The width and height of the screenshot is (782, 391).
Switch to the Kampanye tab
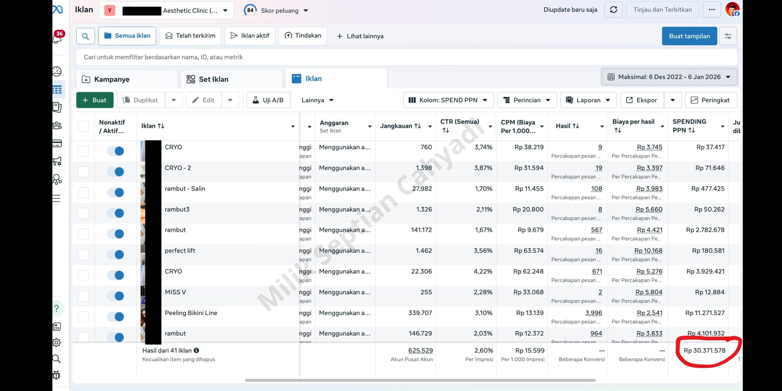(112, 79)
